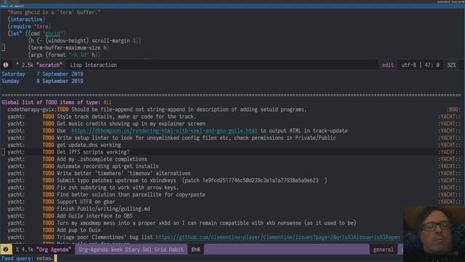The image size is (465, 262).
Task: Click (require 'term) line in scratch buffer
Action: (x=29, y=27)
